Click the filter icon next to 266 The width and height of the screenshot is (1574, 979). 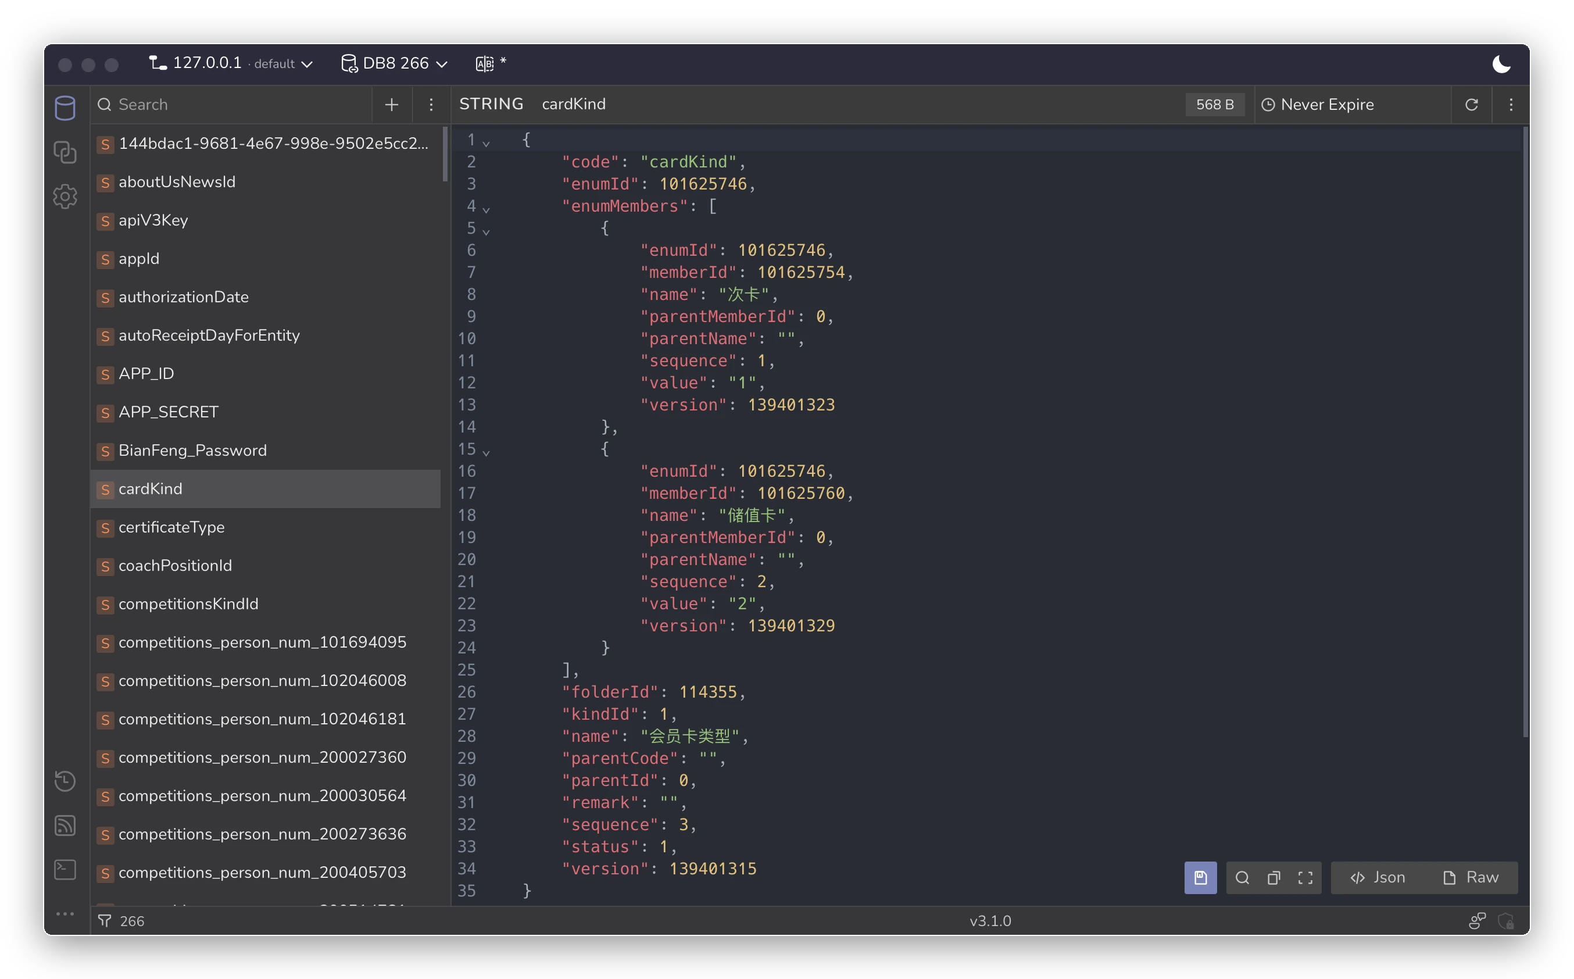pos(104,921)
